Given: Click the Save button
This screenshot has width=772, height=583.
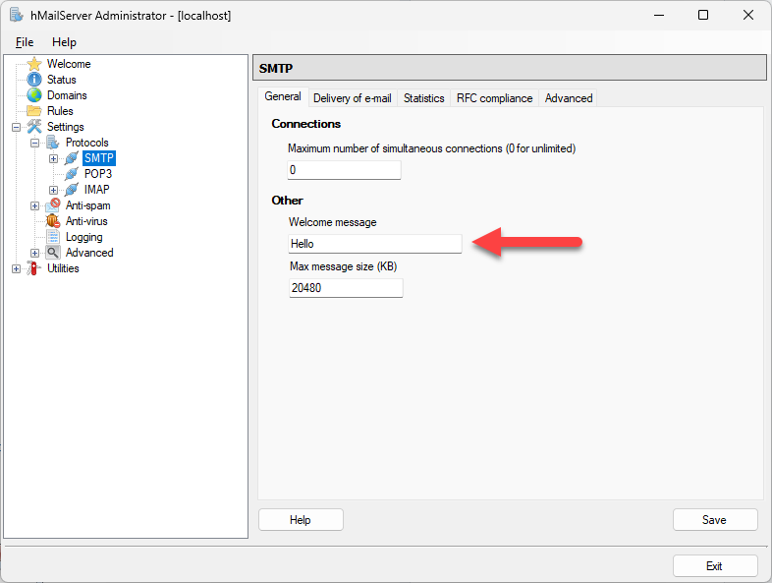Looking at the screenshot, I should (x=715, y=520).
